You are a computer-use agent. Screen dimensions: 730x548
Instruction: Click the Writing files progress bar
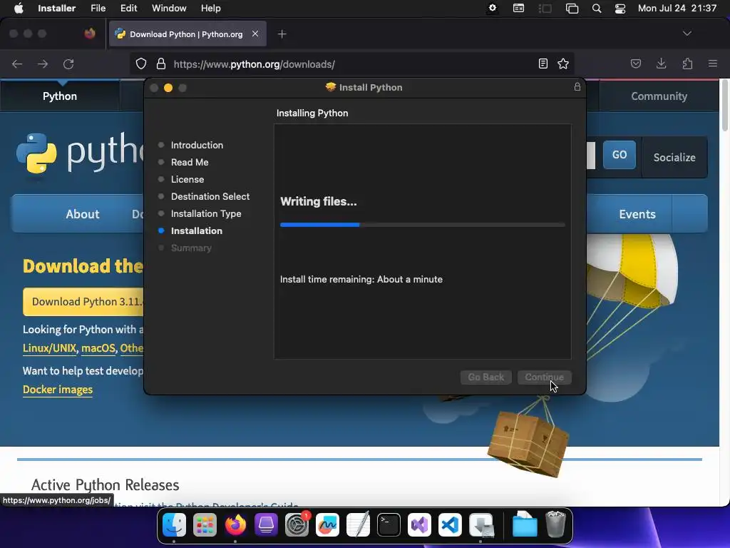point(422,225)
